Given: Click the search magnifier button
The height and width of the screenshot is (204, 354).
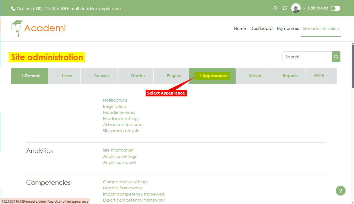Looking at the screenshot, I should (x=336, y=57).
